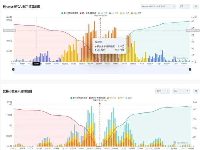Toggle the 10x leverage legend series
This screenshot has width=200, height=150.
point(103,13)
